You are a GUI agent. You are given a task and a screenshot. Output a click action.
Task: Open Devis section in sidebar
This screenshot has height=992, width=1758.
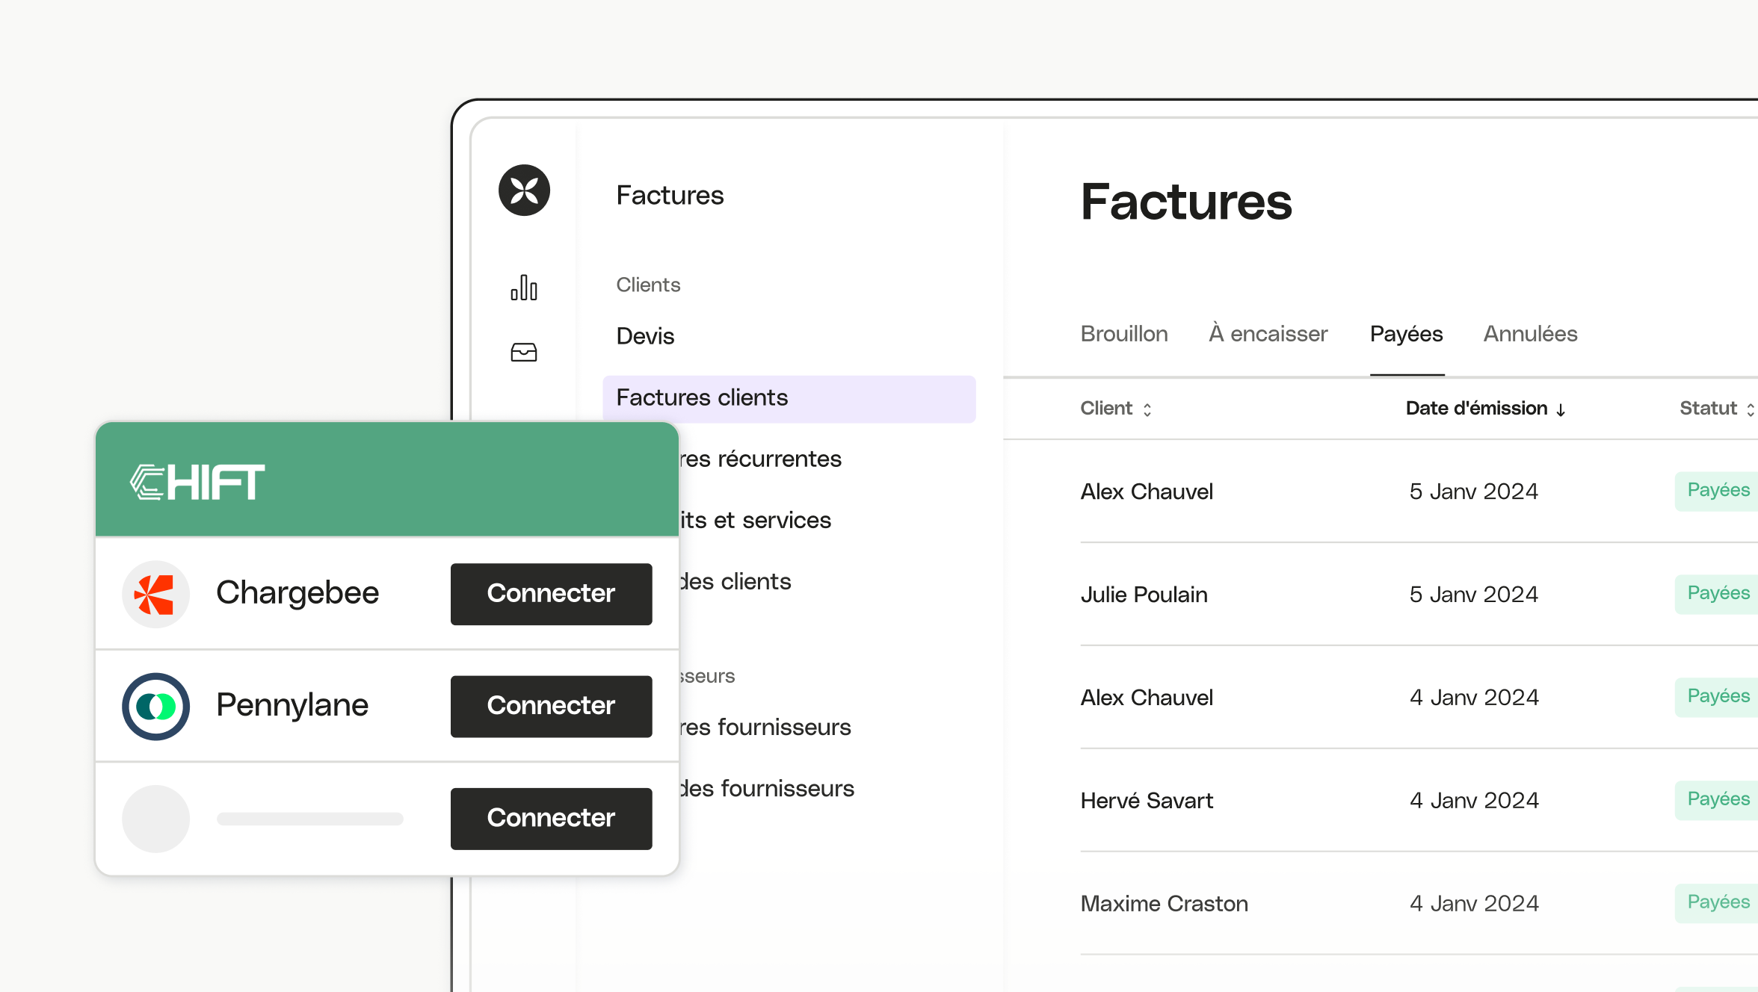coord(646,335)
